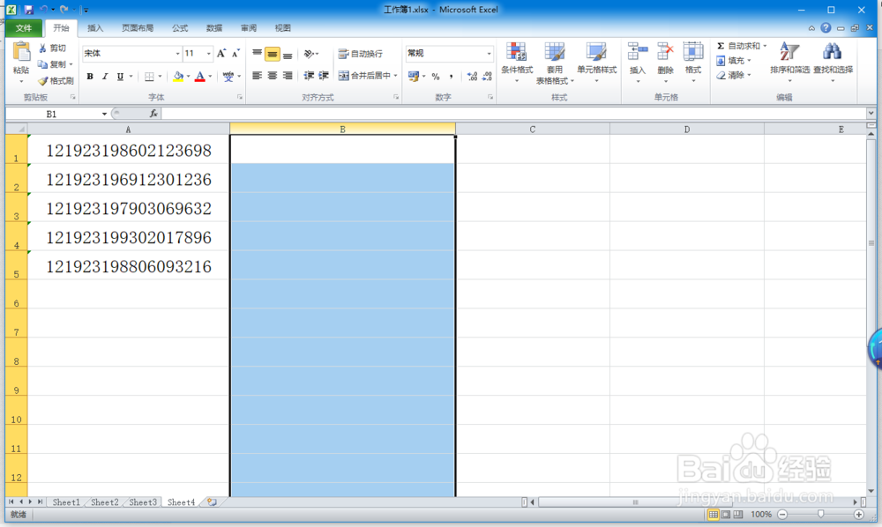This screenshot has width=882, height=527.
Task: Open the File (文件) tab
Action: [24, 28]
